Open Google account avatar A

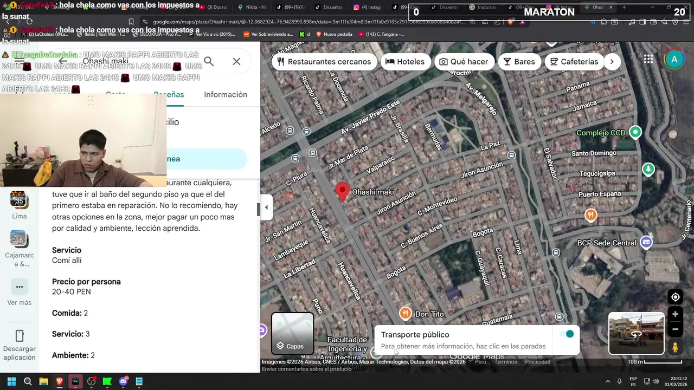click(x=674, y=60)
